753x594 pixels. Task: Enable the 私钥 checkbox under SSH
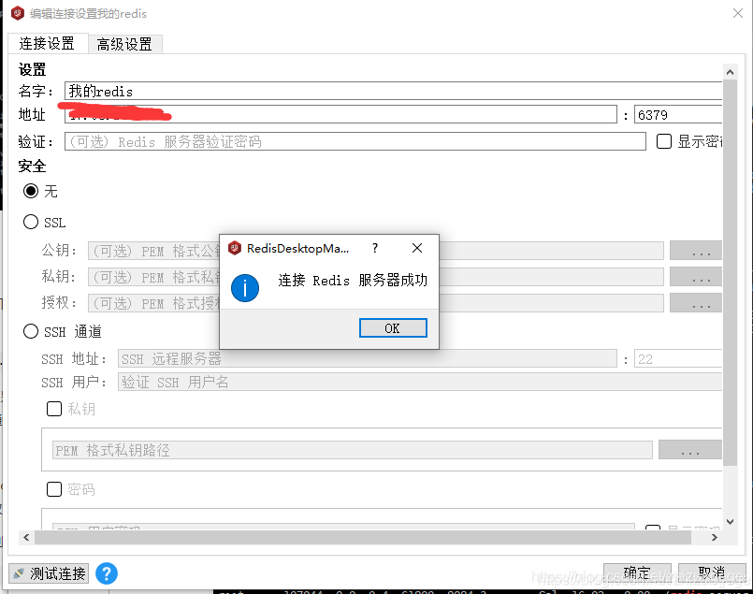54,409
